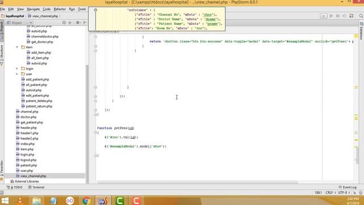Click scroll-from-source target icon in Project panel
Screen dimensions: 364x205
(x=64, y=23)
